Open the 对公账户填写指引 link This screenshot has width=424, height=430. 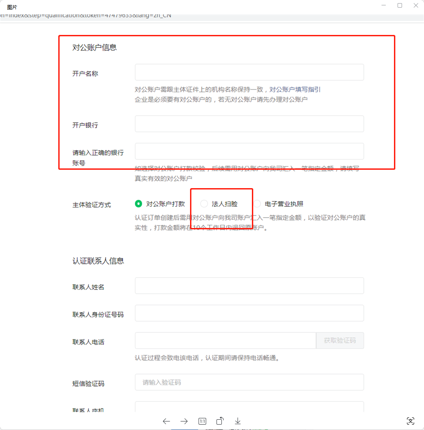click(x=294, y=90)
